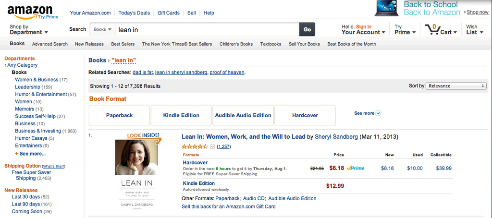Click the Prime logo next to $8.18

(x=356, y=168)
